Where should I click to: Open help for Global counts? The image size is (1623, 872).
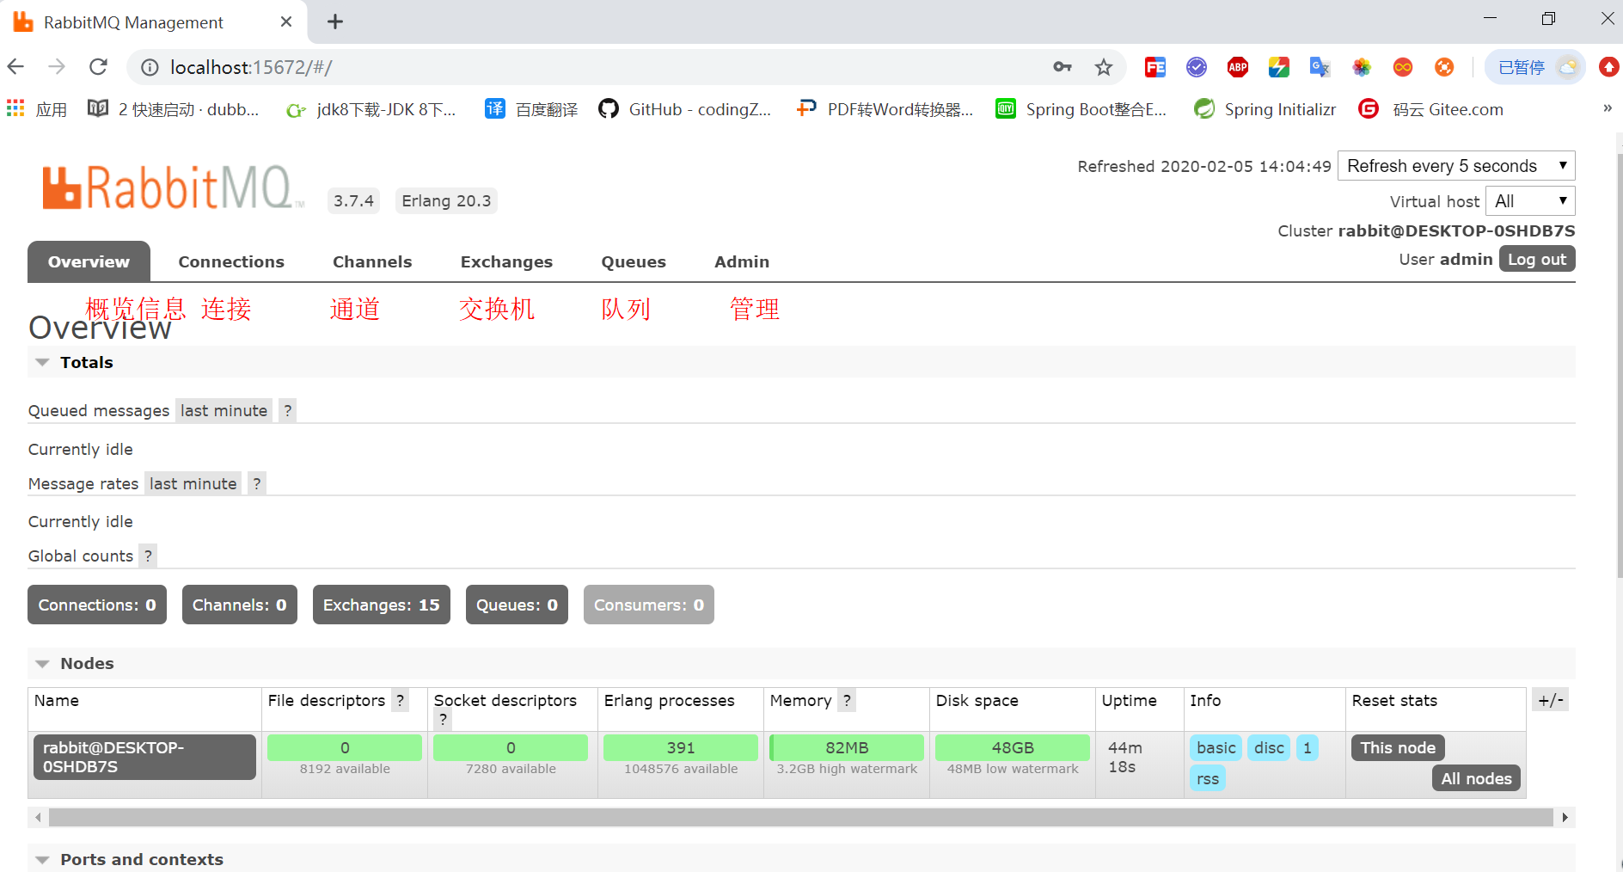148,556
